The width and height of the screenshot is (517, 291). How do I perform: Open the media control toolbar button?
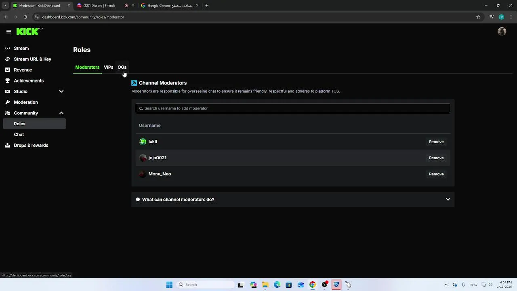pos(492,17)
